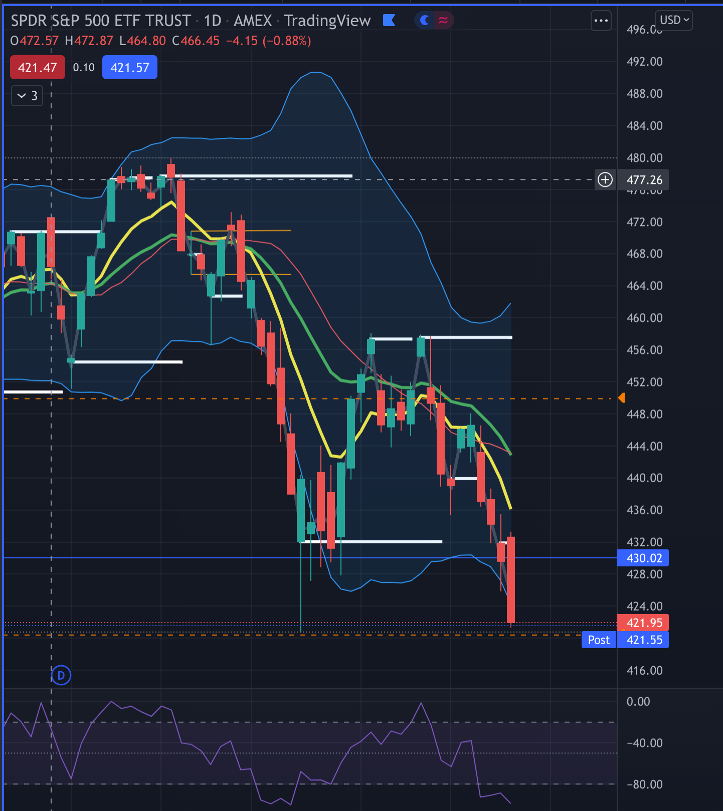Image resolution: width=723 pixels, height=811 pixels.
Task: Click the blue 430.02 price line label
Action: (643, 558)
